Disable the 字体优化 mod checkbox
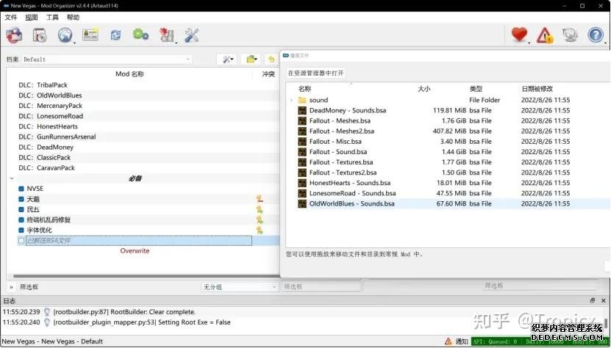This screenshot has height=348, width=611. pyautogui.click(x=21, y=230)
